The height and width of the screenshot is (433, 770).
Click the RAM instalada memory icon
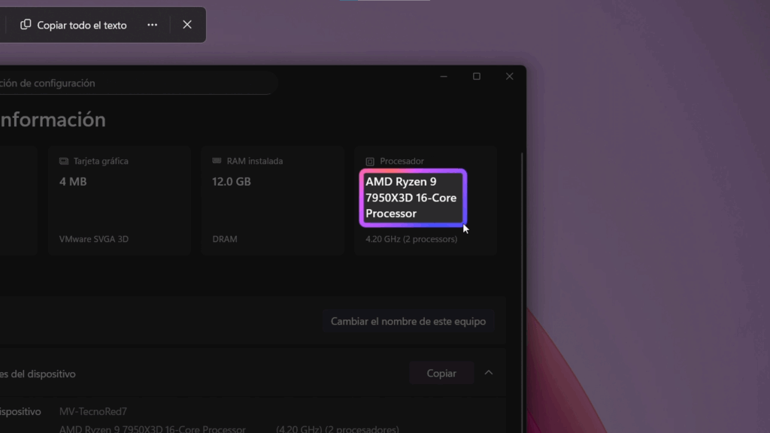tap(217, 161)
